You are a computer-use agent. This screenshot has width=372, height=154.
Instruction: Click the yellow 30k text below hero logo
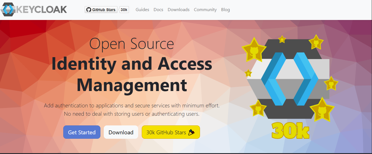[x=290, y=130]
